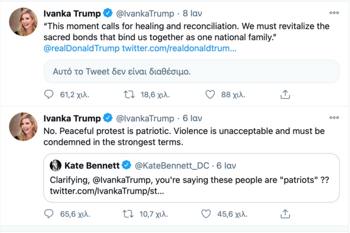
Task: Like the healing and reconciliation tweet
Action: click(211, 95)
